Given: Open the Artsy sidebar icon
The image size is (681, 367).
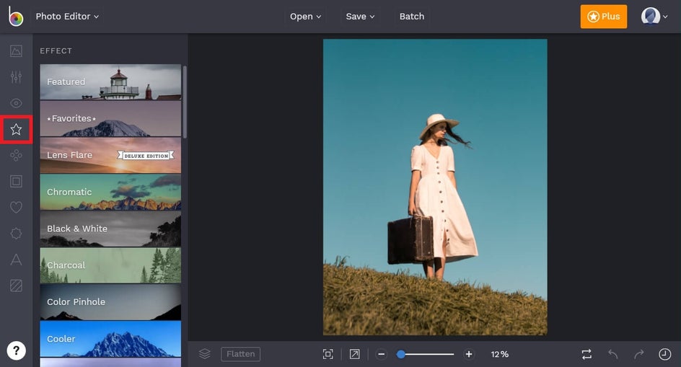Looking at the screenshot, I should point(16,156).
